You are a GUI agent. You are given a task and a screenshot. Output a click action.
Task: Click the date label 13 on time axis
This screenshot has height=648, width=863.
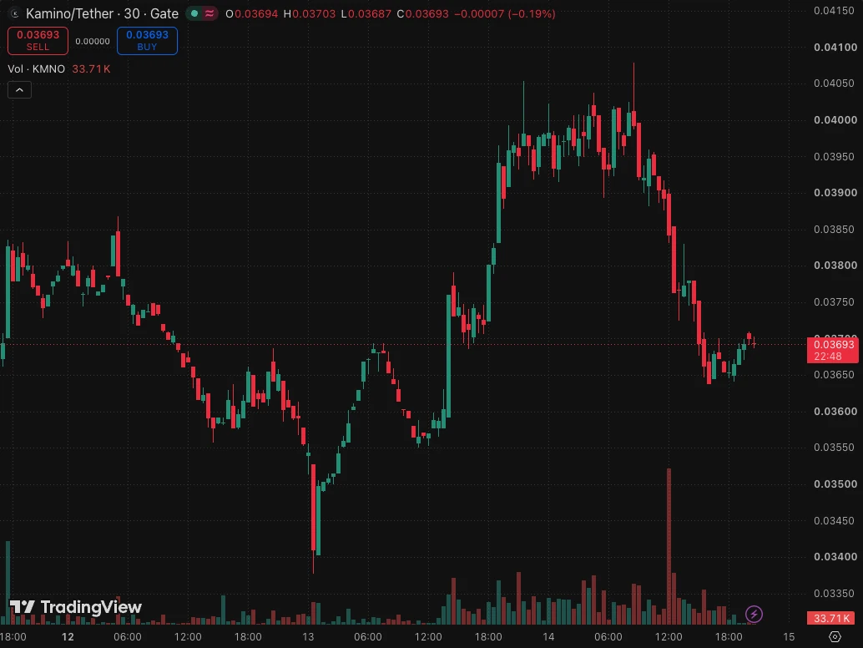(x=308, y=637)
